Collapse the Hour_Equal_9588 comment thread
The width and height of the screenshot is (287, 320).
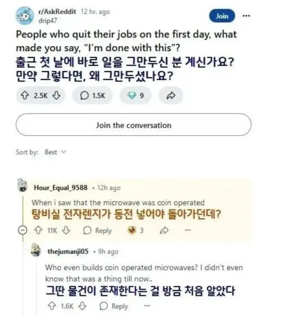tap(22, 230)
